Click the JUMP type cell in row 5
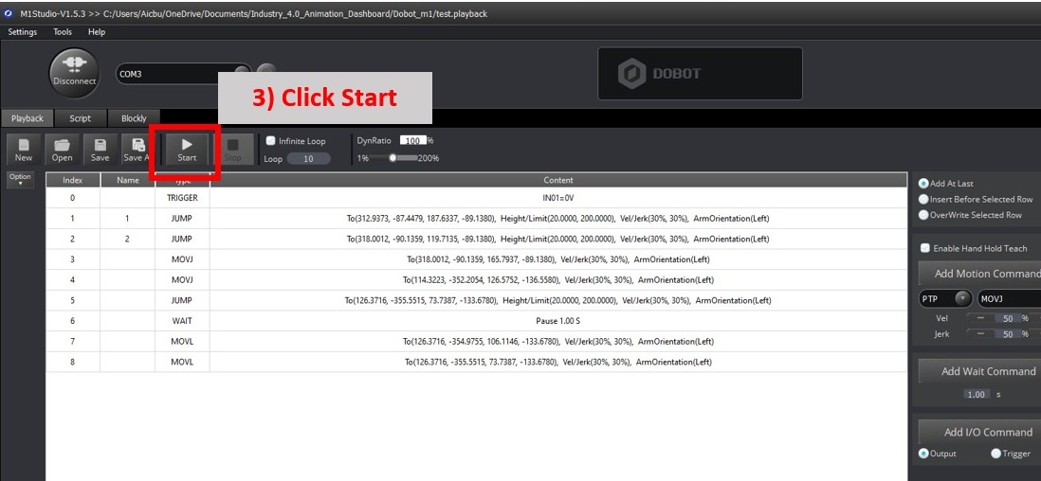1041x481 pixels. tap(183, 300)
